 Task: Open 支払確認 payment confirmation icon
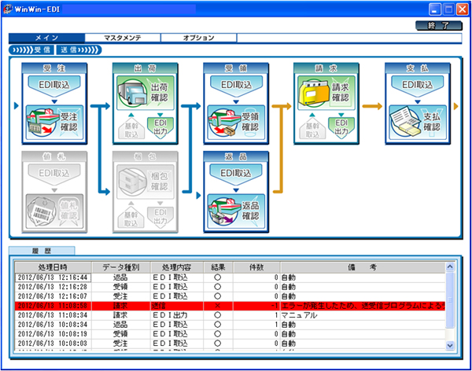(418, 123)
